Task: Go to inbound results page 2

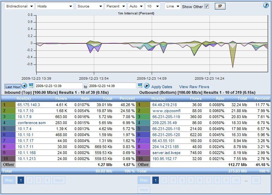Action: point(30,180)
